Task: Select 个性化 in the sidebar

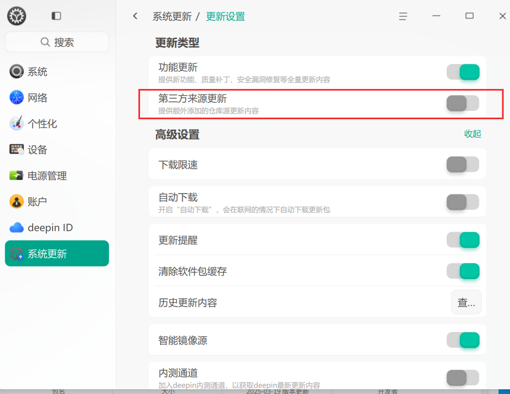Action: click(x=57, y=124)
